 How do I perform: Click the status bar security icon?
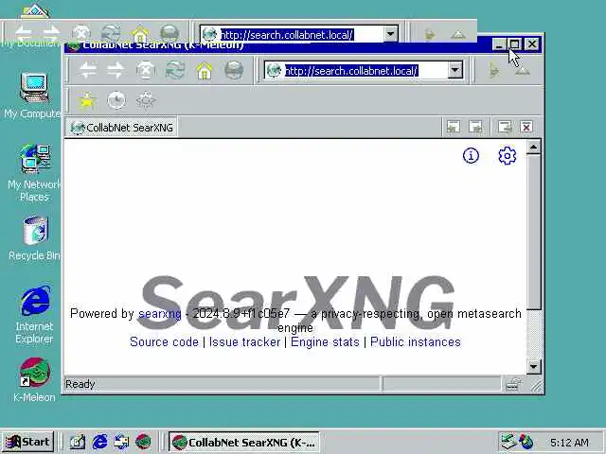[513, 384]
